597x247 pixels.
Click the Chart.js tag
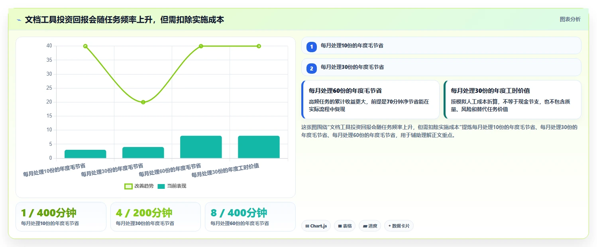(316, 226)
